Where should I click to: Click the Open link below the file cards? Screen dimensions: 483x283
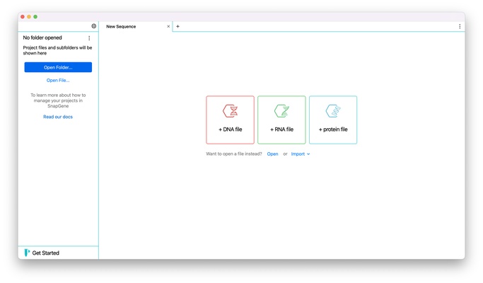point(272,154)
